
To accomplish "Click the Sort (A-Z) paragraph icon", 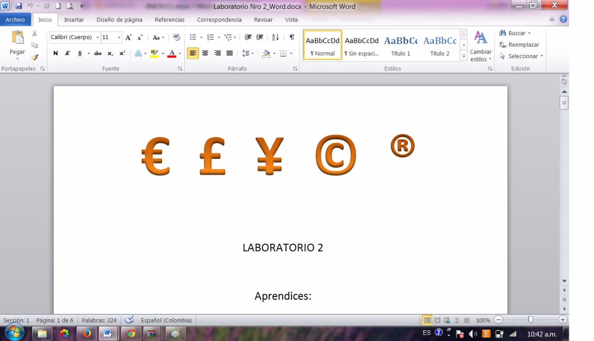I will (275, 38).
